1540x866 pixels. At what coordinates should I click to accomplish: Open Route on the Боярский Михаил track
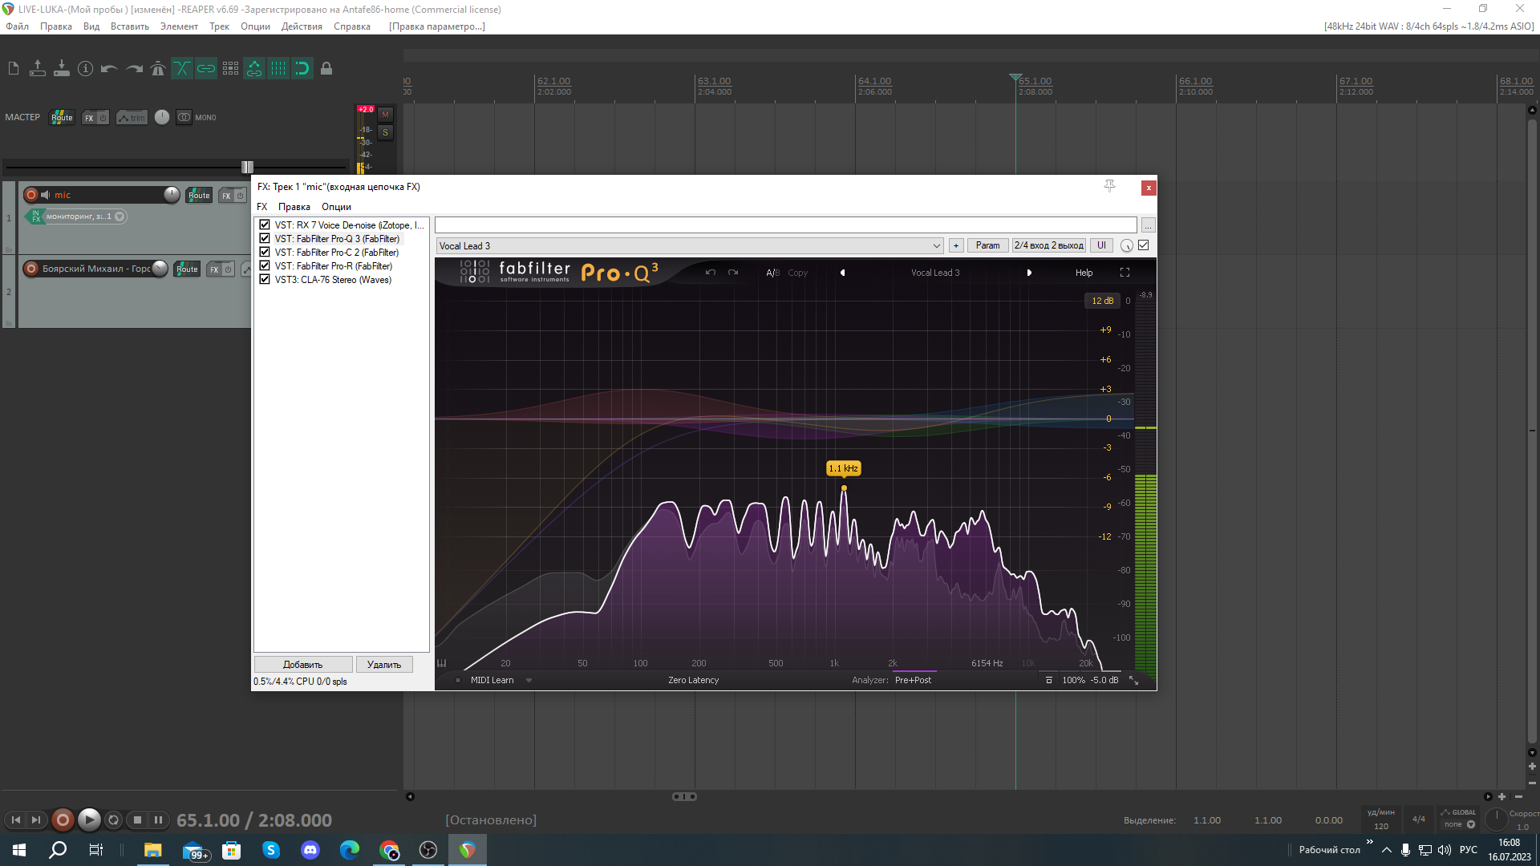[187, 269]
